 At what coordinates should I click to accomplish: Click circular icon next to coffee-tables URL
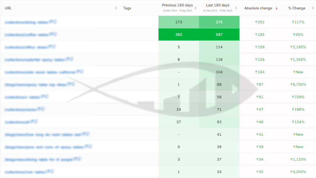pos(55,34)
